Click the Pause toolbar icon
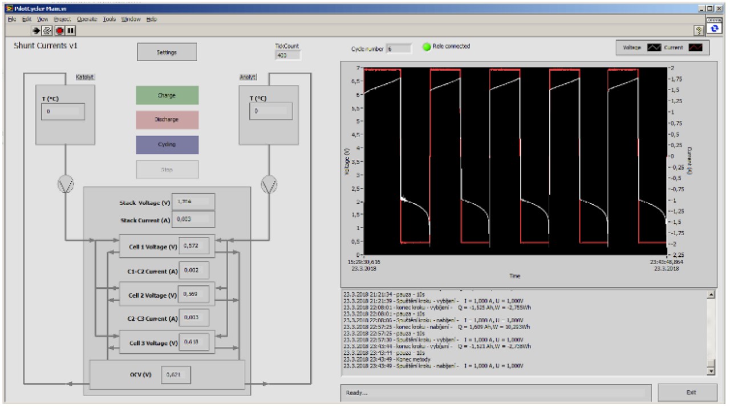 [x=71, y=30]
